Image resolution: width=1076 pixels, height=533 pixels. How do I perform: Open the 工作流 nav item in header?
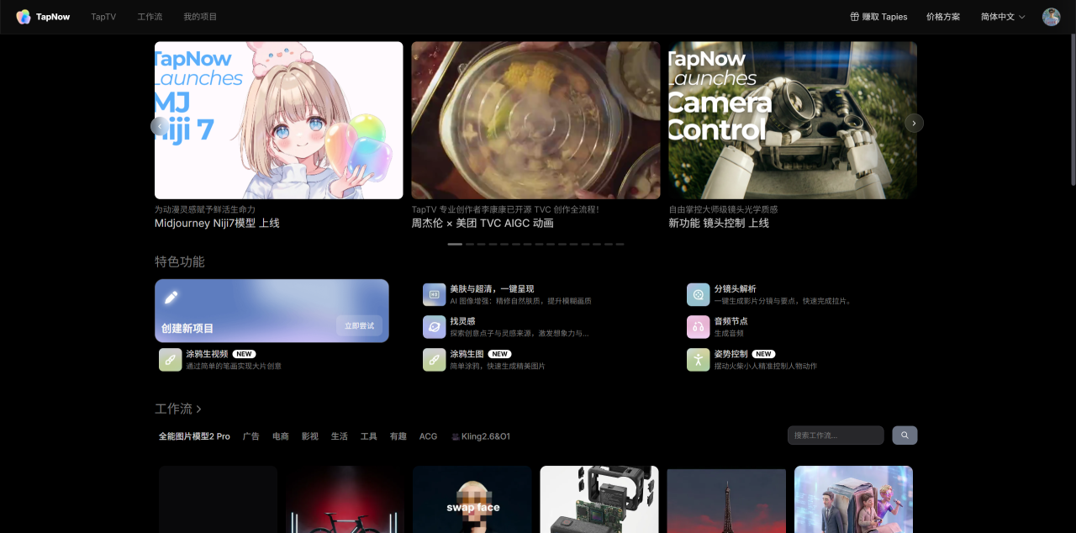click(150, 17)
